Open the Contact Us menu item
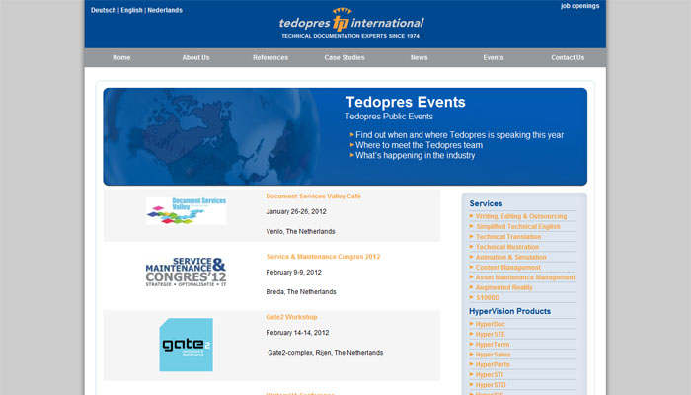691x395 pixels. [568, 57]
